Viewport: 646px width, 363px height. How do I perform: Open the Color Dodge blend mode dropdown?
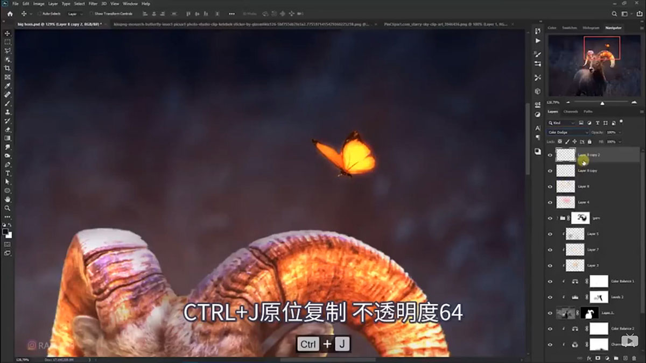tap(567, 132)
